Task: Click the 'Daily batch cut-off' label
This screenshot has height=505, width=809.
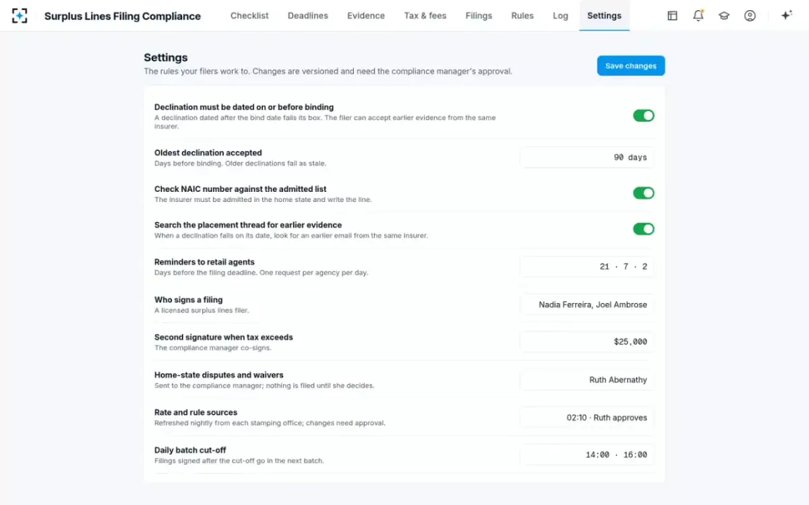Action: click(x=190, y=450)
